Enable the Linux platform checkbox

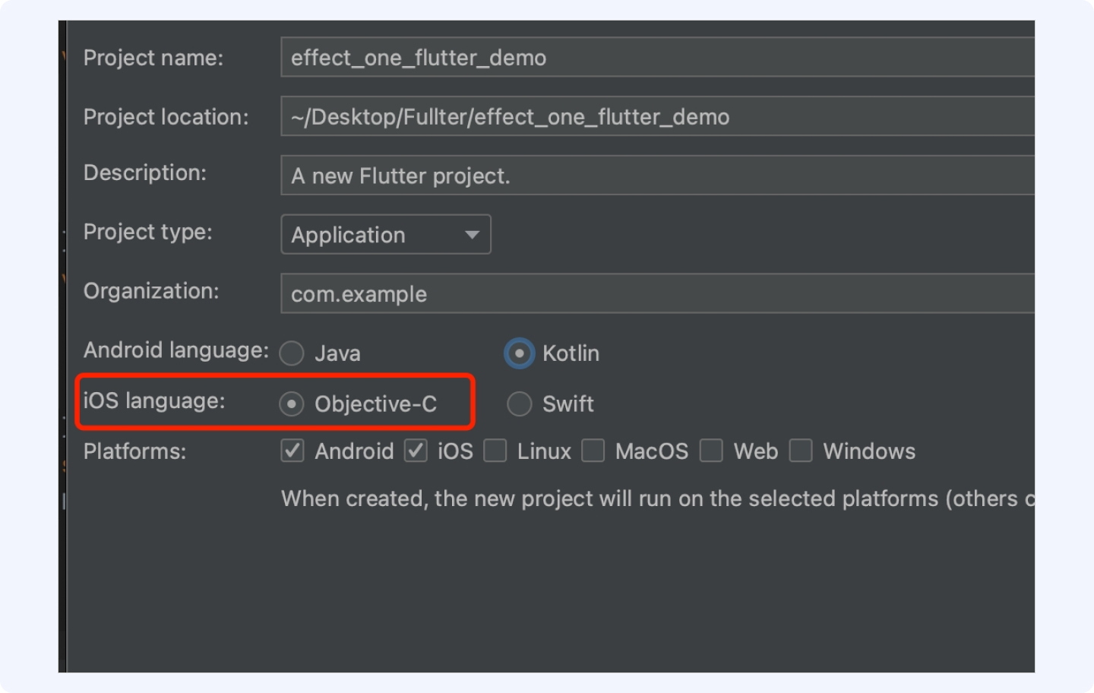point(495,451)
